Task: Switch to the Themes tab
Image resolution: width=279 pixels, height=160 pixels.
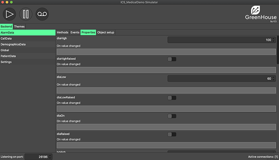Action: [19, 27]
